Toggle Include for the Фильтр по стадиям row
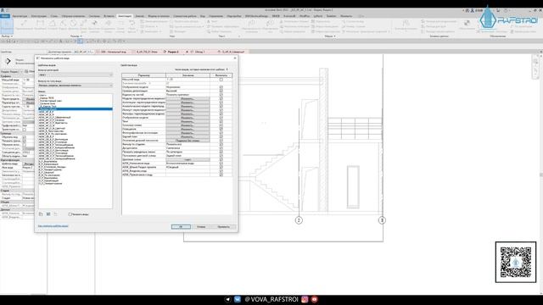The height and width of the screenshot is (305, 543). pyautogui.click(x=221, y=144)
